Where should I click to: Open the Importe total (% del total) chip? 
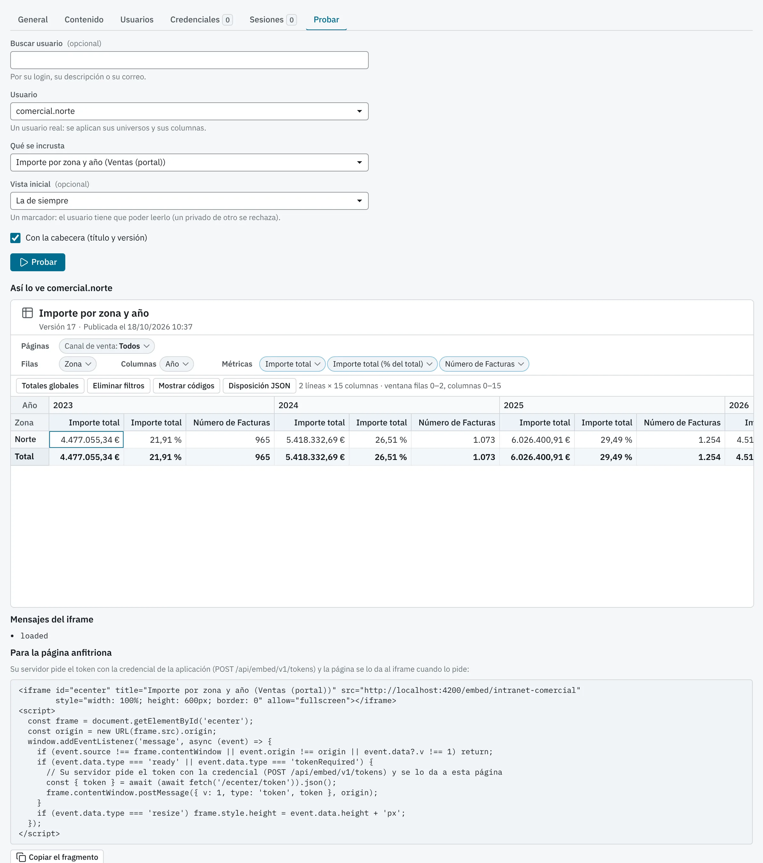pyautogui.click(x=382, y=364)
